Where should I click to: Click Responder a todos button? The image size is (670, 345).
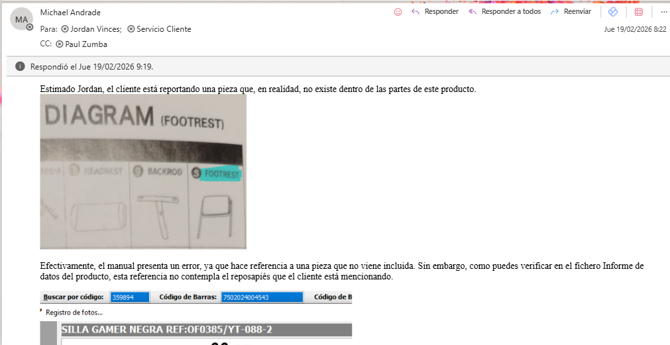pos(504,12)
